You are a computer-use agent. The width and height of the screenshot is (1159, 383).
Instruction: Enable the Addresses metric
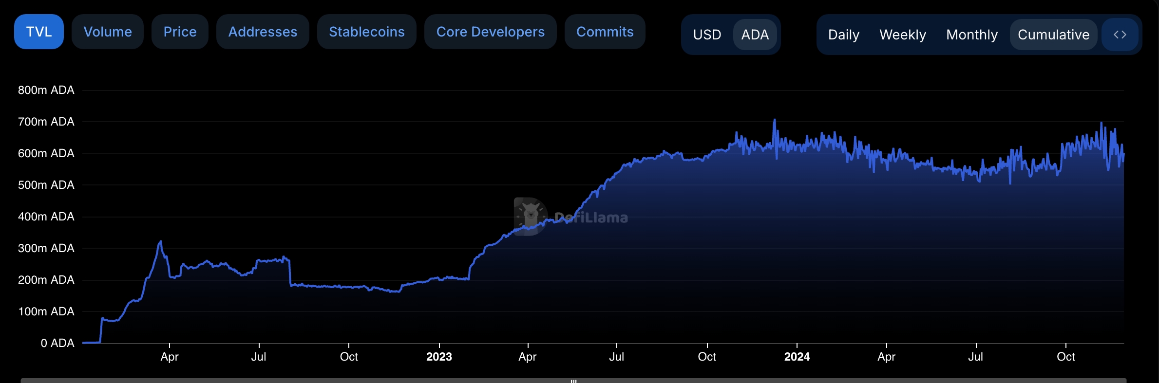tap(263, 32)
